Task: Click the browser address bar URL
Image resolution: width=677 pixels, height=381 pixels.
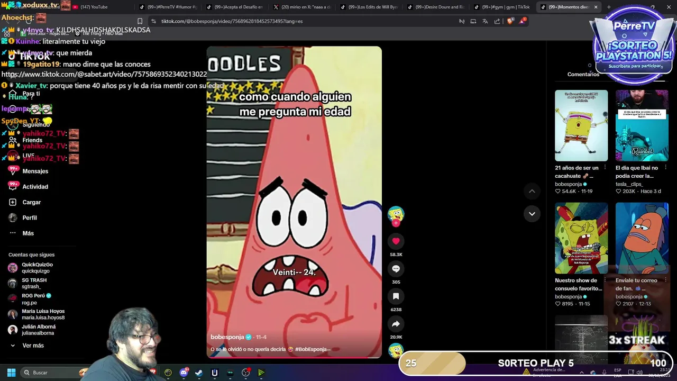Action: point(232,21)
